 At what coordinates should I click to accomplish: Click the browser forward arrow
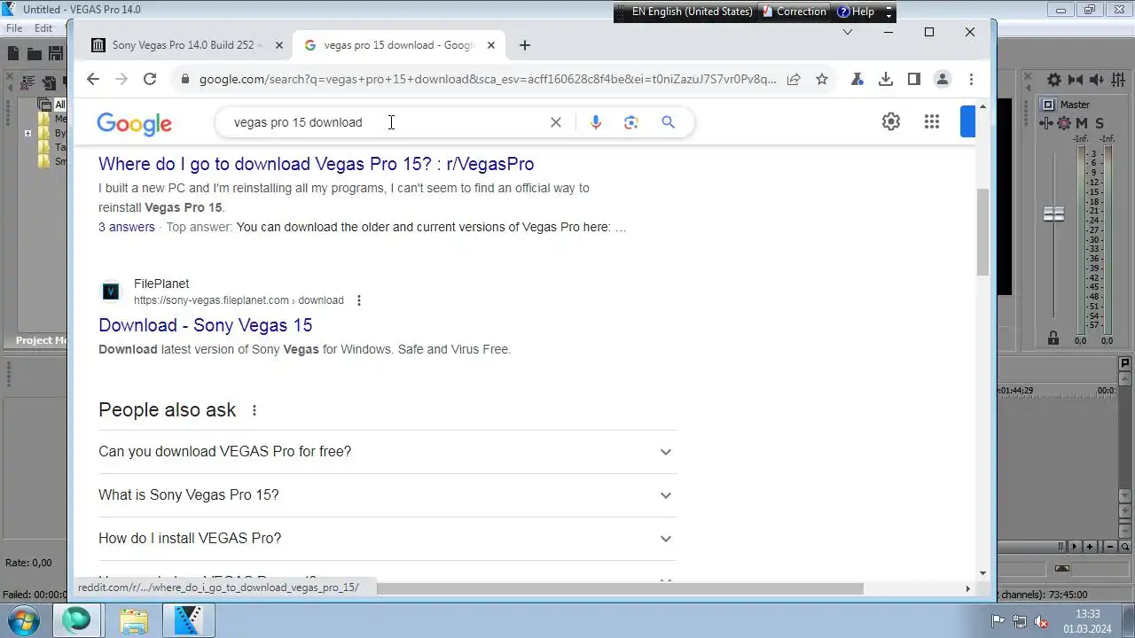(x=121, y=79)
